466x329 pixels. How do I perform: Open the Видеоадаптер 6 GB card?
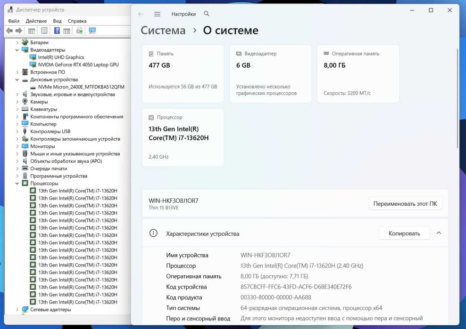270,74
